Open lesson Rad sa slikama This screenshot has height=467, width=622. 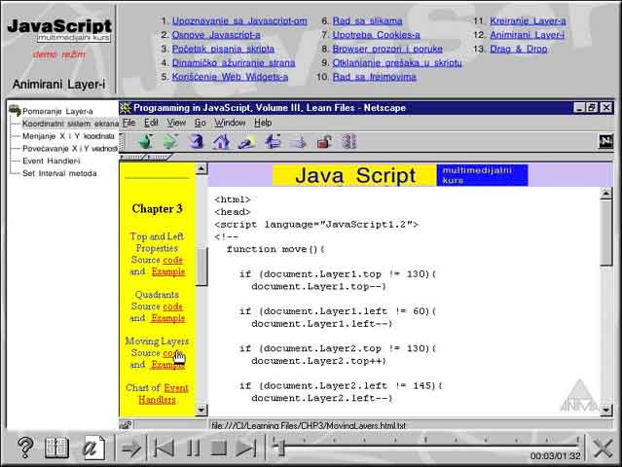(x=367, y=21)
